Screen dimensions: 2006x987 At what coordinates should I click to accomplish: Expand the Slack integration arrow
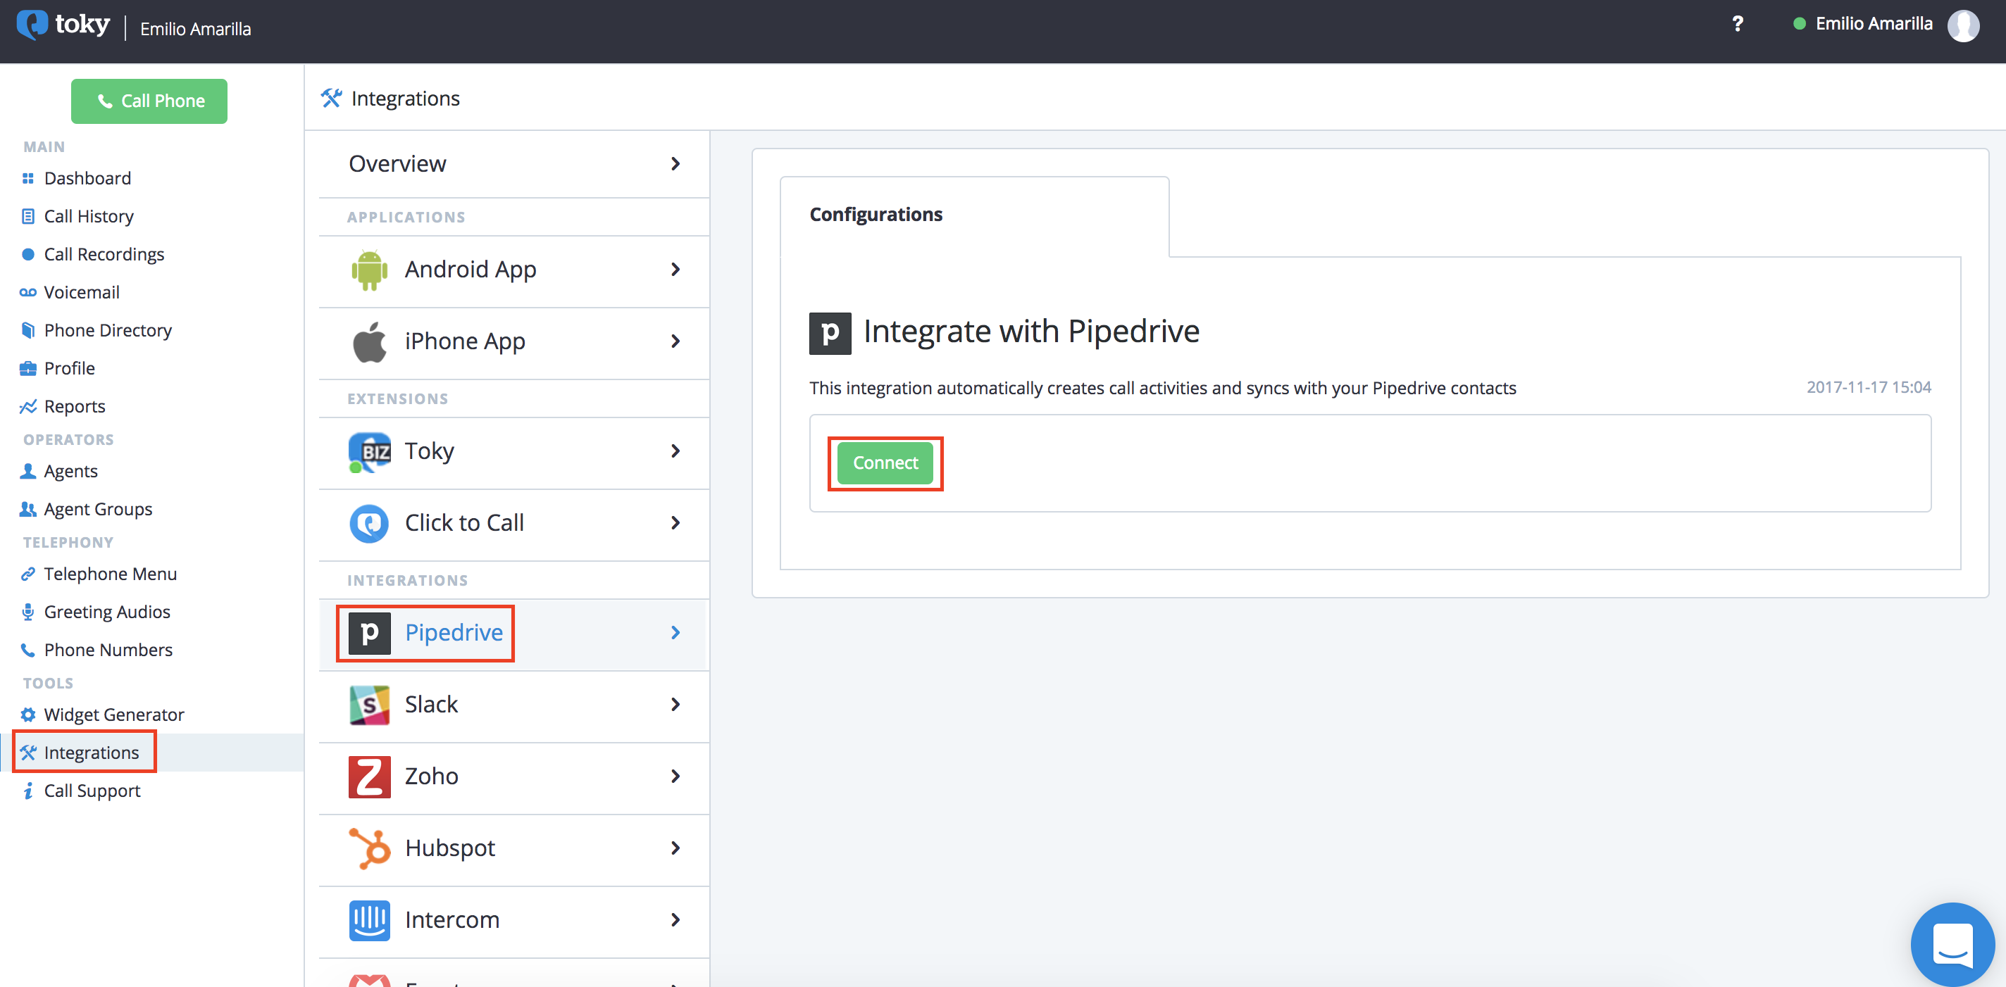tap(675, 705)
